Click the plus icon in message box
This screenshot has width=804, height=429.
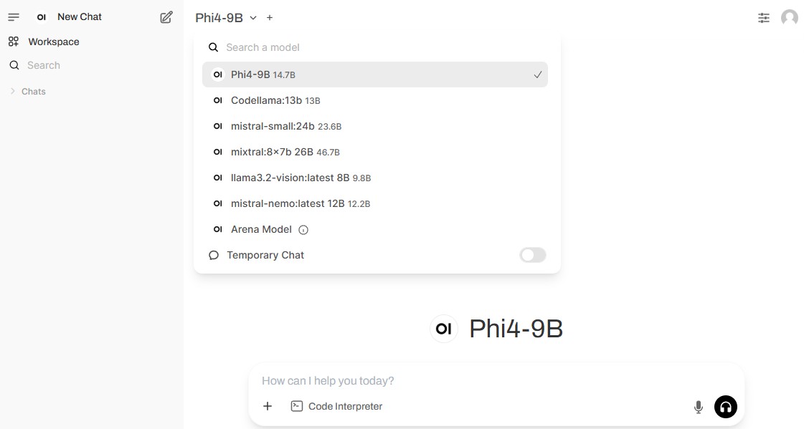pyautogui.click(x=268, y=406)
